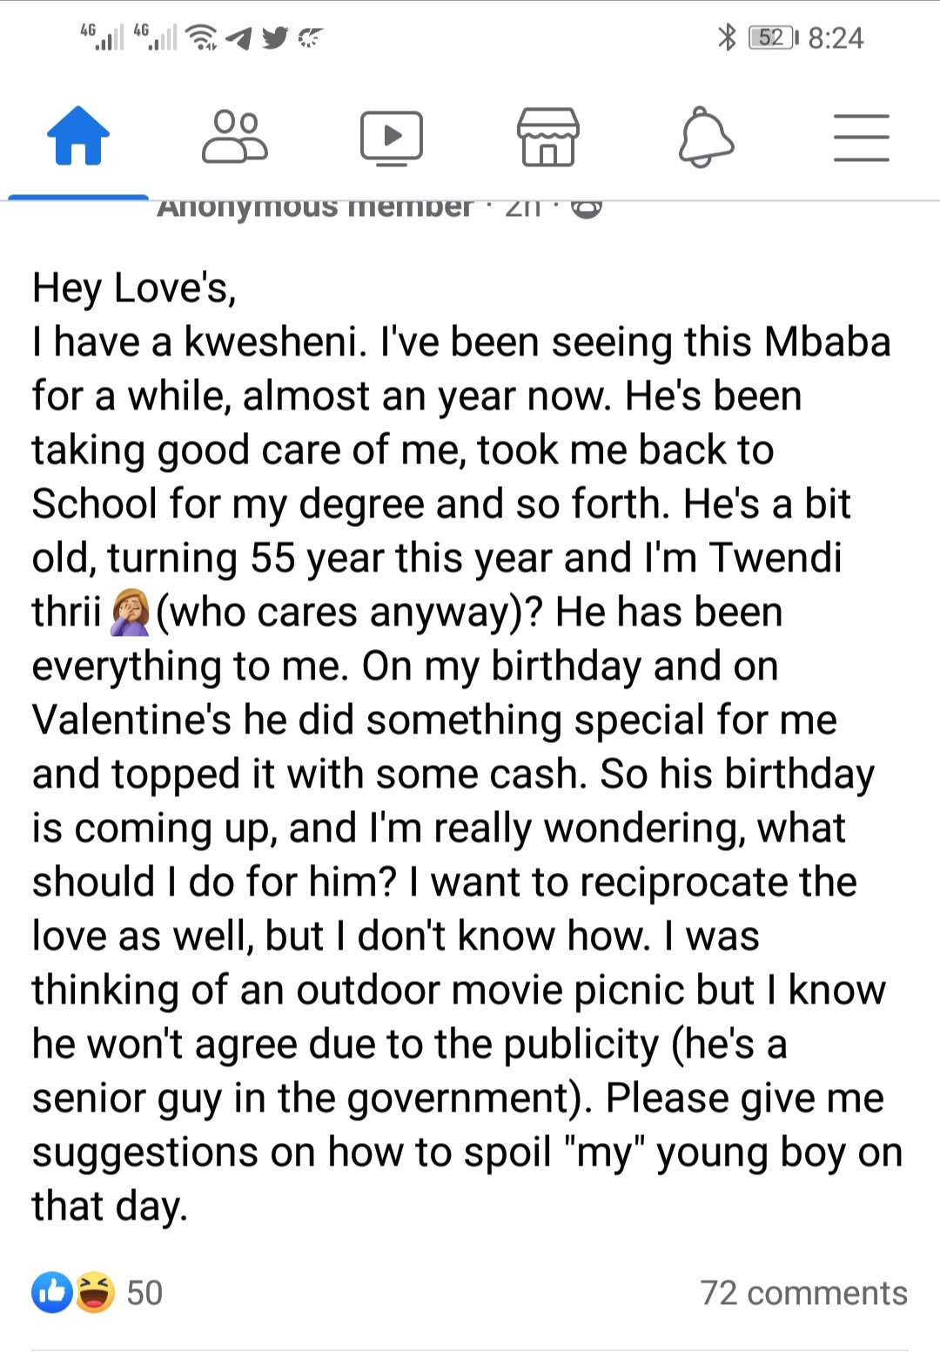Go to the Facebook Home feed tab
Viewport: 940px width, 1366px height.
[78, 137]
